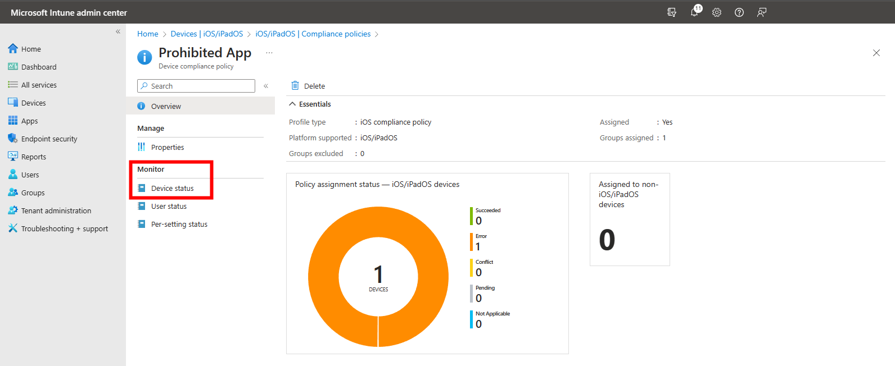Click the Delete trash icon
The image size is (895, 366).
click(295, 85)
